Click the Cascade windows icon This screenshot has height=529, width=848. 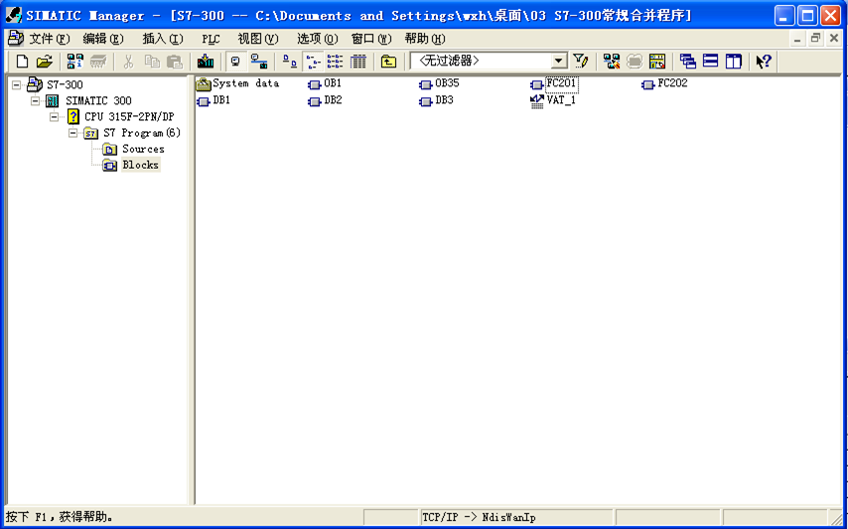(687, 62)
